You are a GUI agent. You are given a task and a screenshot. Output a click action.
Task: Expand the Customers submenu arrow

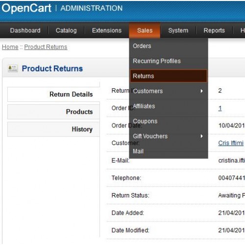click(x=202, y=91)
